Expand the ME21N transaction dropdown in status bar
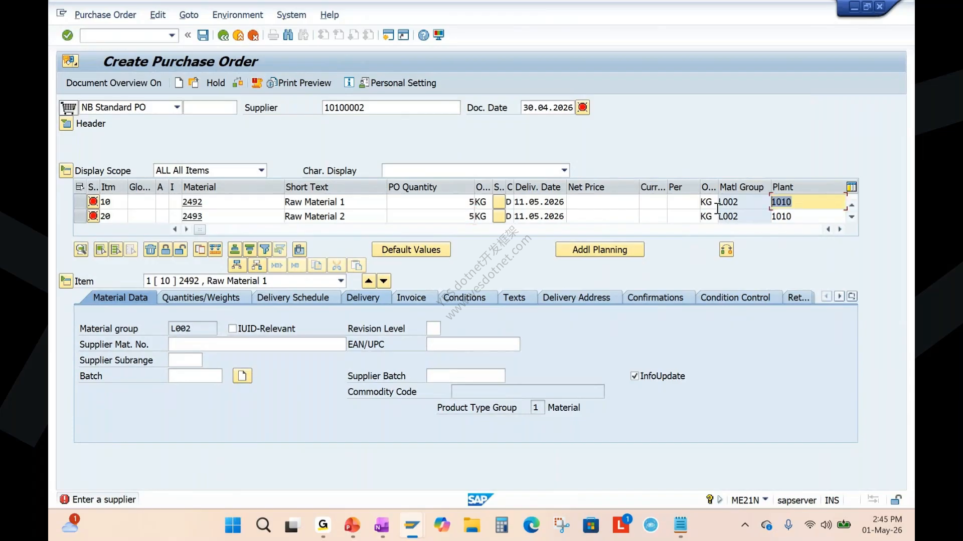This screenshot has width=963, height=541. point(765,499)
